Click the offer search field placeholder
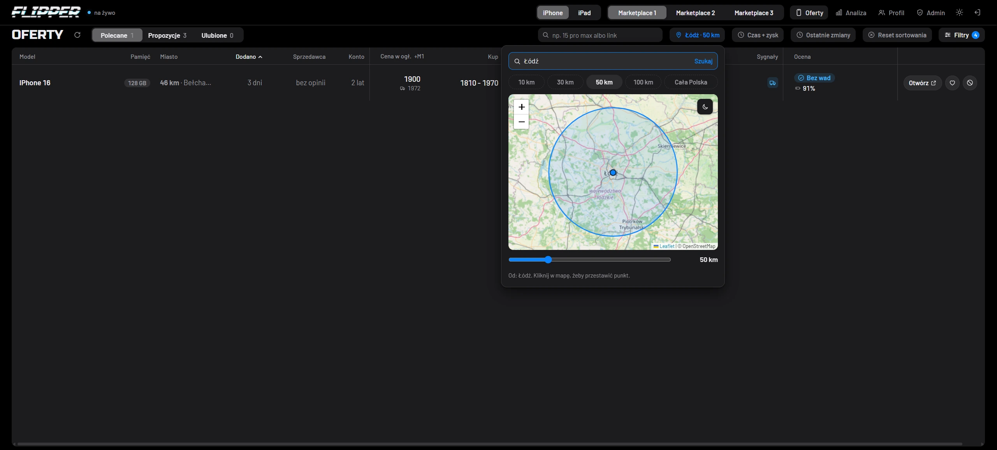Image resolution: width=997 pixels, height=450 pixels. tap(600, 35)
